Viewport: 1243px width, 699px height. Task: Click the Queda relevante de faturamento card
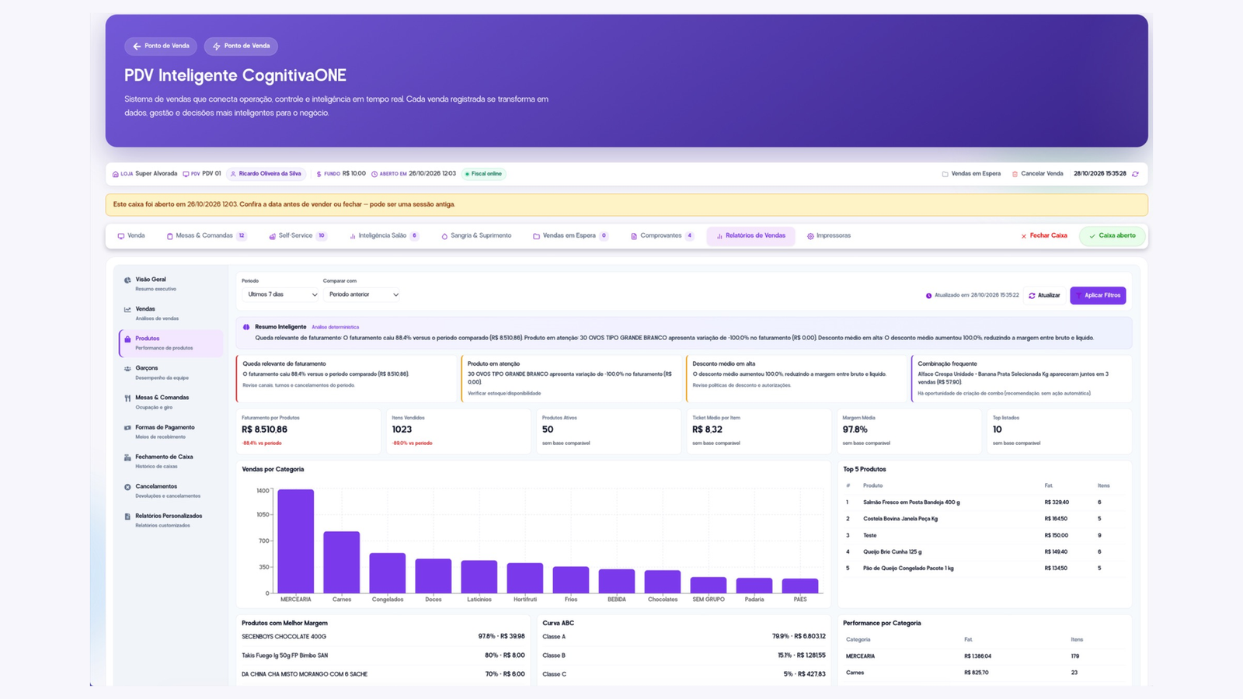346,378
